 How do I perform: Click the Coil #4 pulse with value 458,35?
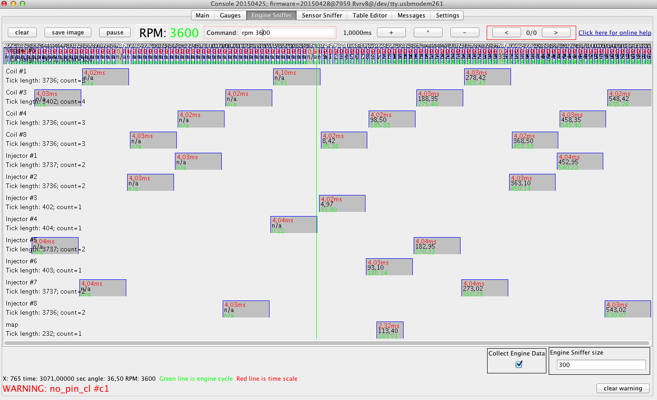tap(583, 119)
